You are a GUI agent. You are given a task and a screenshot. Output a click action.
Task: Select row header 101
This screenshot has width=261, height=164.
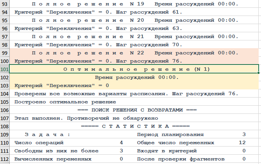(x=4, y=69)
